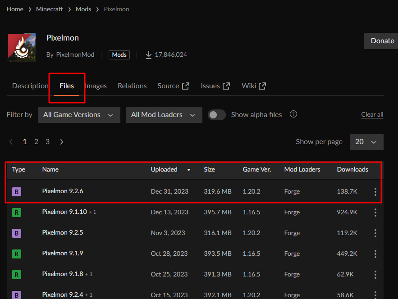Open the Wiki tab link
The image size is (398, 299).
coord(254,86)
